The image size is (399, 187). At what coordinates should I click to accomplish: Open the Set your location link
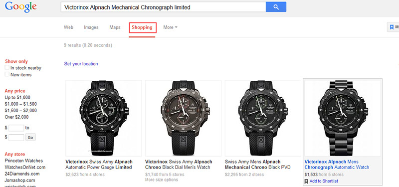(81, 64)
